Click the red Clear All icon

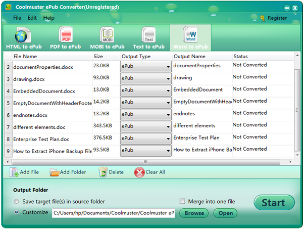(139, 172)
